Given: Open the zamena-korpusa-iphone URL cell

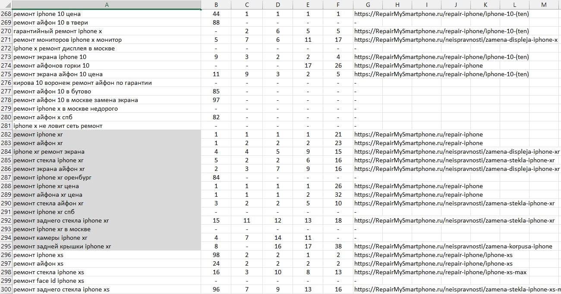Looking at the screenshot, I should (x=453, y=246).
